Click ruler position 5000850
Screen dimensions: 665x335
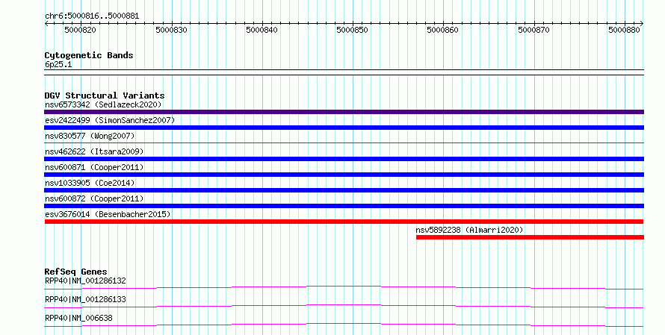353,30
